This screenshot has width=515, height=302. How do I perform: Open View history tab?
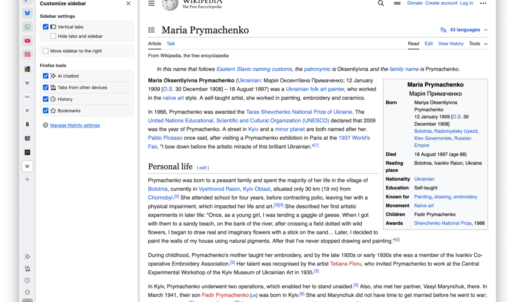coord(451,44)
